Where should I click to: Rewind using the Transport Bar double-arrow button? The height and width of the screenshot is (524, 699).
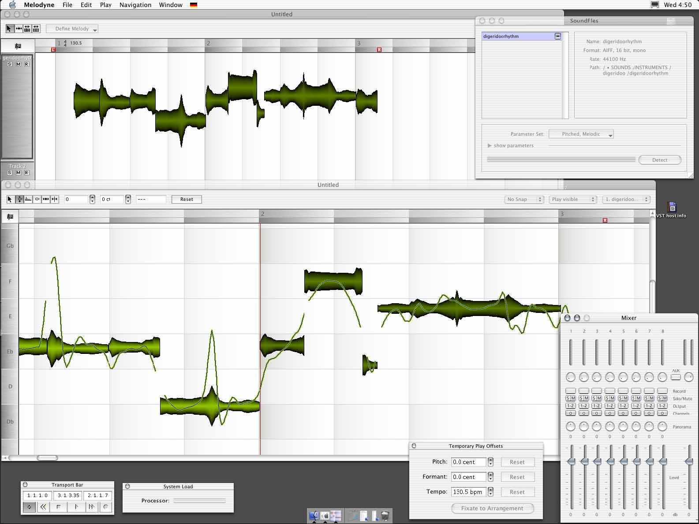43,507
